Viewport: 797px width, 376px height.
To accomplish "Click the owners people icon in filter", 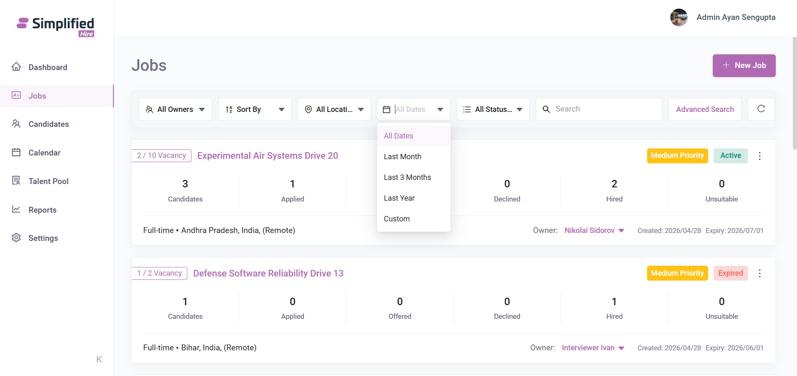I will pos(150,109).
